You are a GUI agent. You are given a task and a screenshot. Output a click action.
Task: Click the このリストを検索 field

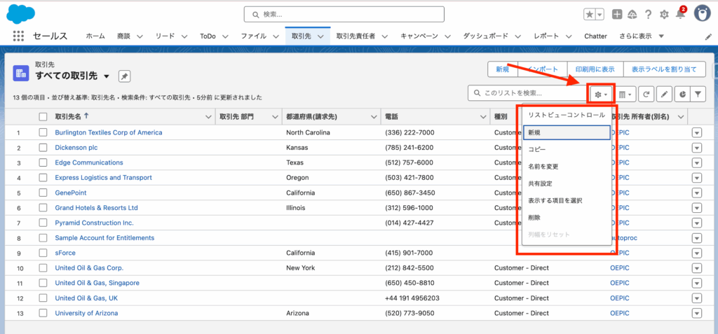click(x=527, y=93)
